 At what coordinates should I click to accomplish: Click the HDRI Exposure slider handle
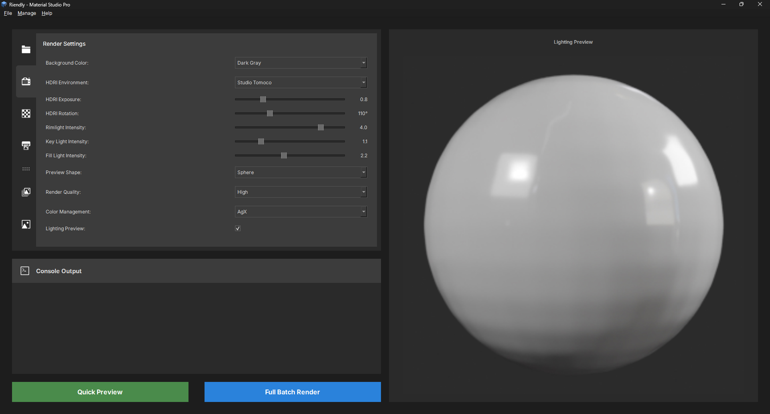(263, 99)
